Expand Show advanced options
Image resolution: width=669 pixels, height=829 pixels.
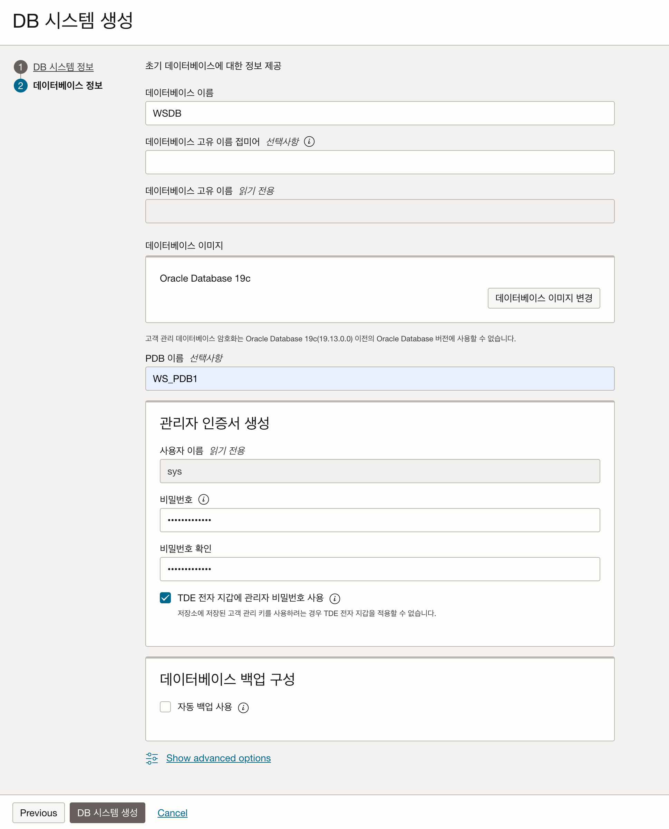pyautogui.click(x=218, y=758)
